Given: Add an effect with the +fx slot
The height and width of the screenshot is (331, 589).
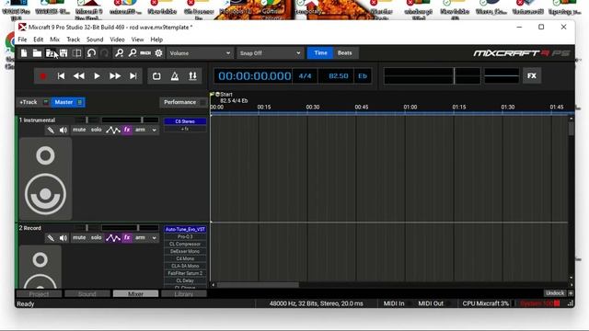Looking at the screenshot, I should pyautogui.click(x=185, y=129).
